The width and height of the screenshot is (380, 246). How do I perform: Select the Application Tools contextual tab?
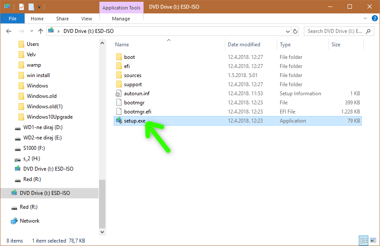point(121,7)
